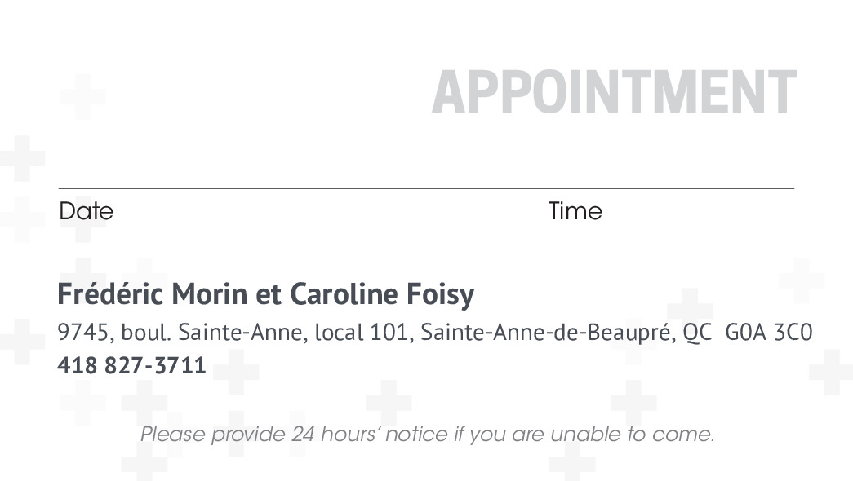Click the blank line above Time
This screenshot has width=853, height=481.
(x=669, y=188)
